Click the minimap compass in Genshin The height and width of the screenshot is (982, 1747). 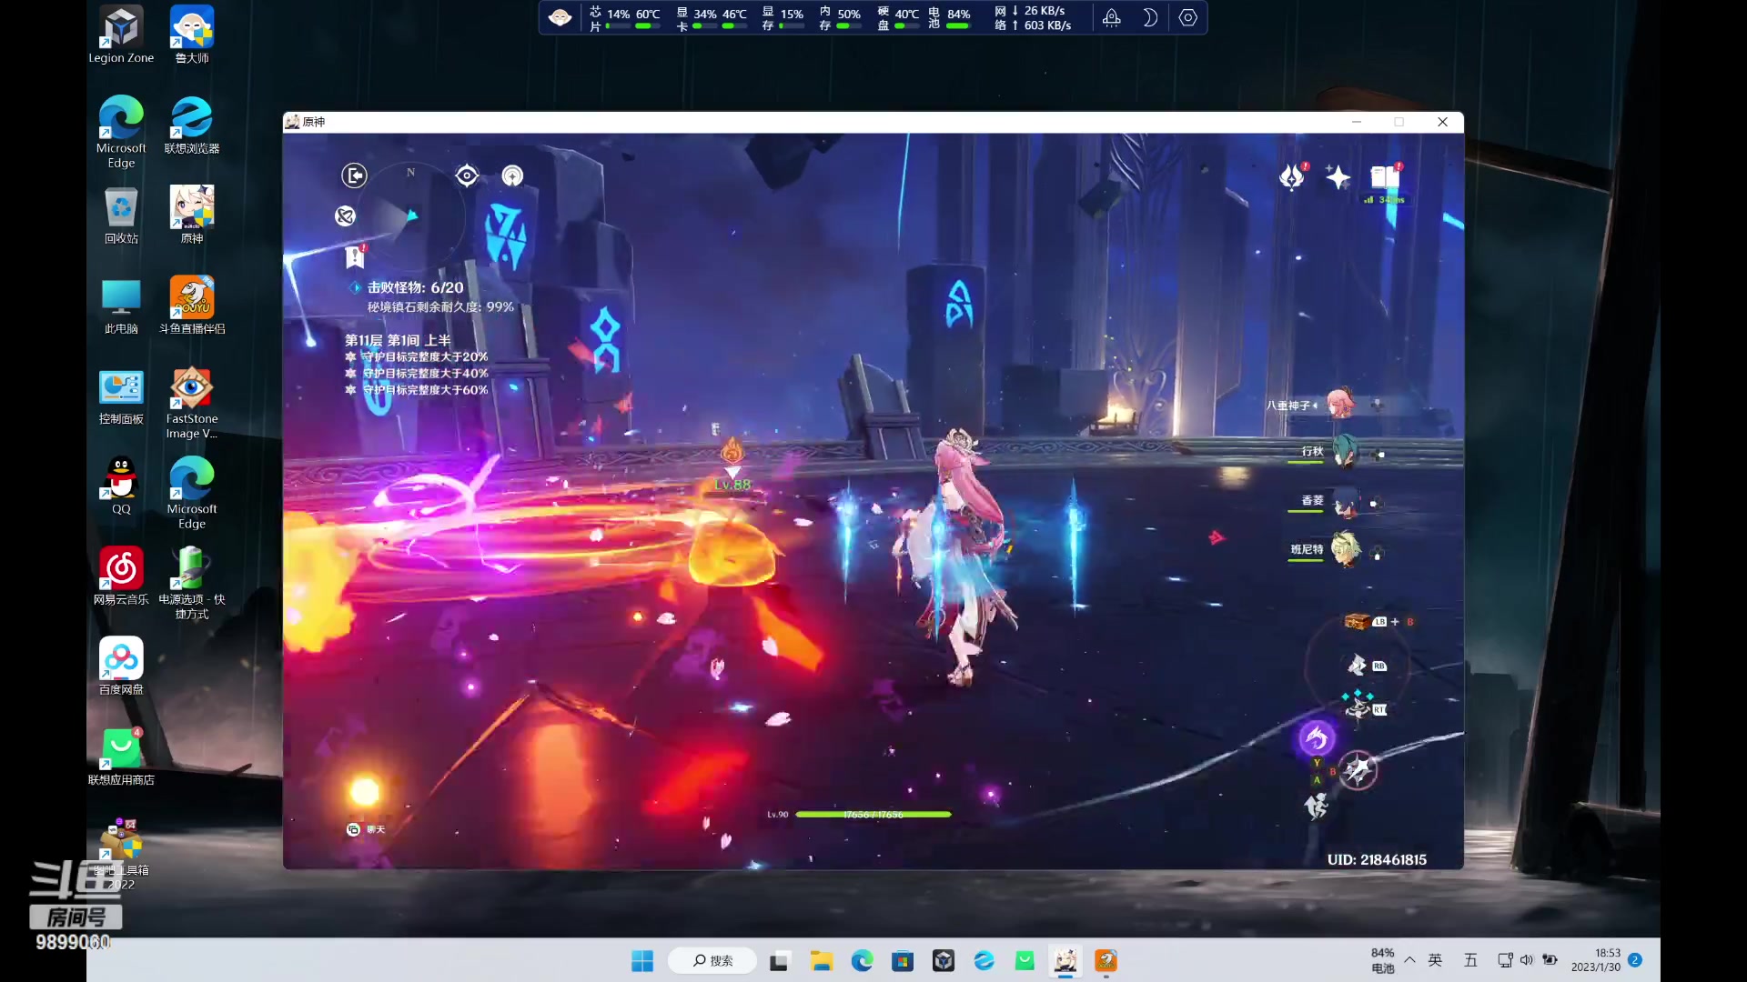409,216
